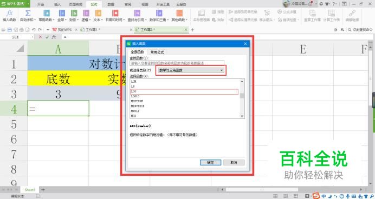Switch to the 数据 ribbon tab

point(111,4)
